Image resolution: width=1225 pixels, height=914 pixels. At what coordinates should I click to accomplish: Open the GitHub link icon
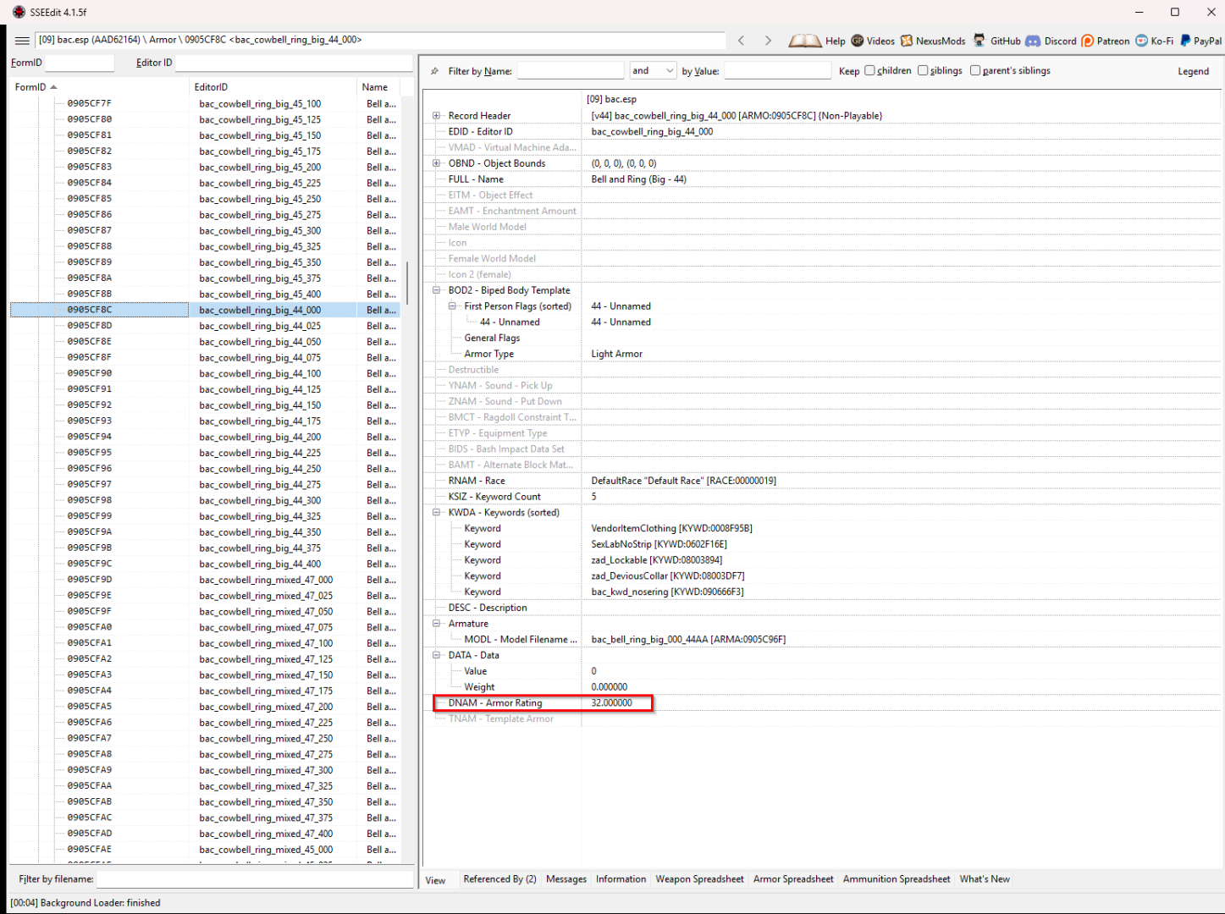click(x=979, y=41)
